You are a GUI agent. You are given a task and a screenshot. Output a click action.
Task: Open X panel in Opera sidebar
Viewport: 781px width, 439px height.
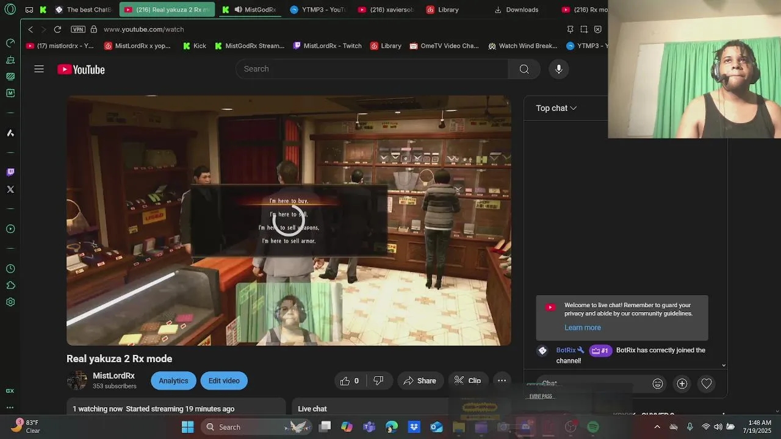(x=10, y=189)
